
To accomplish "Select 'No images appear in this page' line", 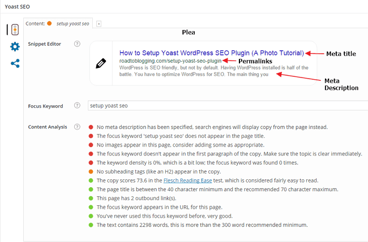I will coord(181,145).
